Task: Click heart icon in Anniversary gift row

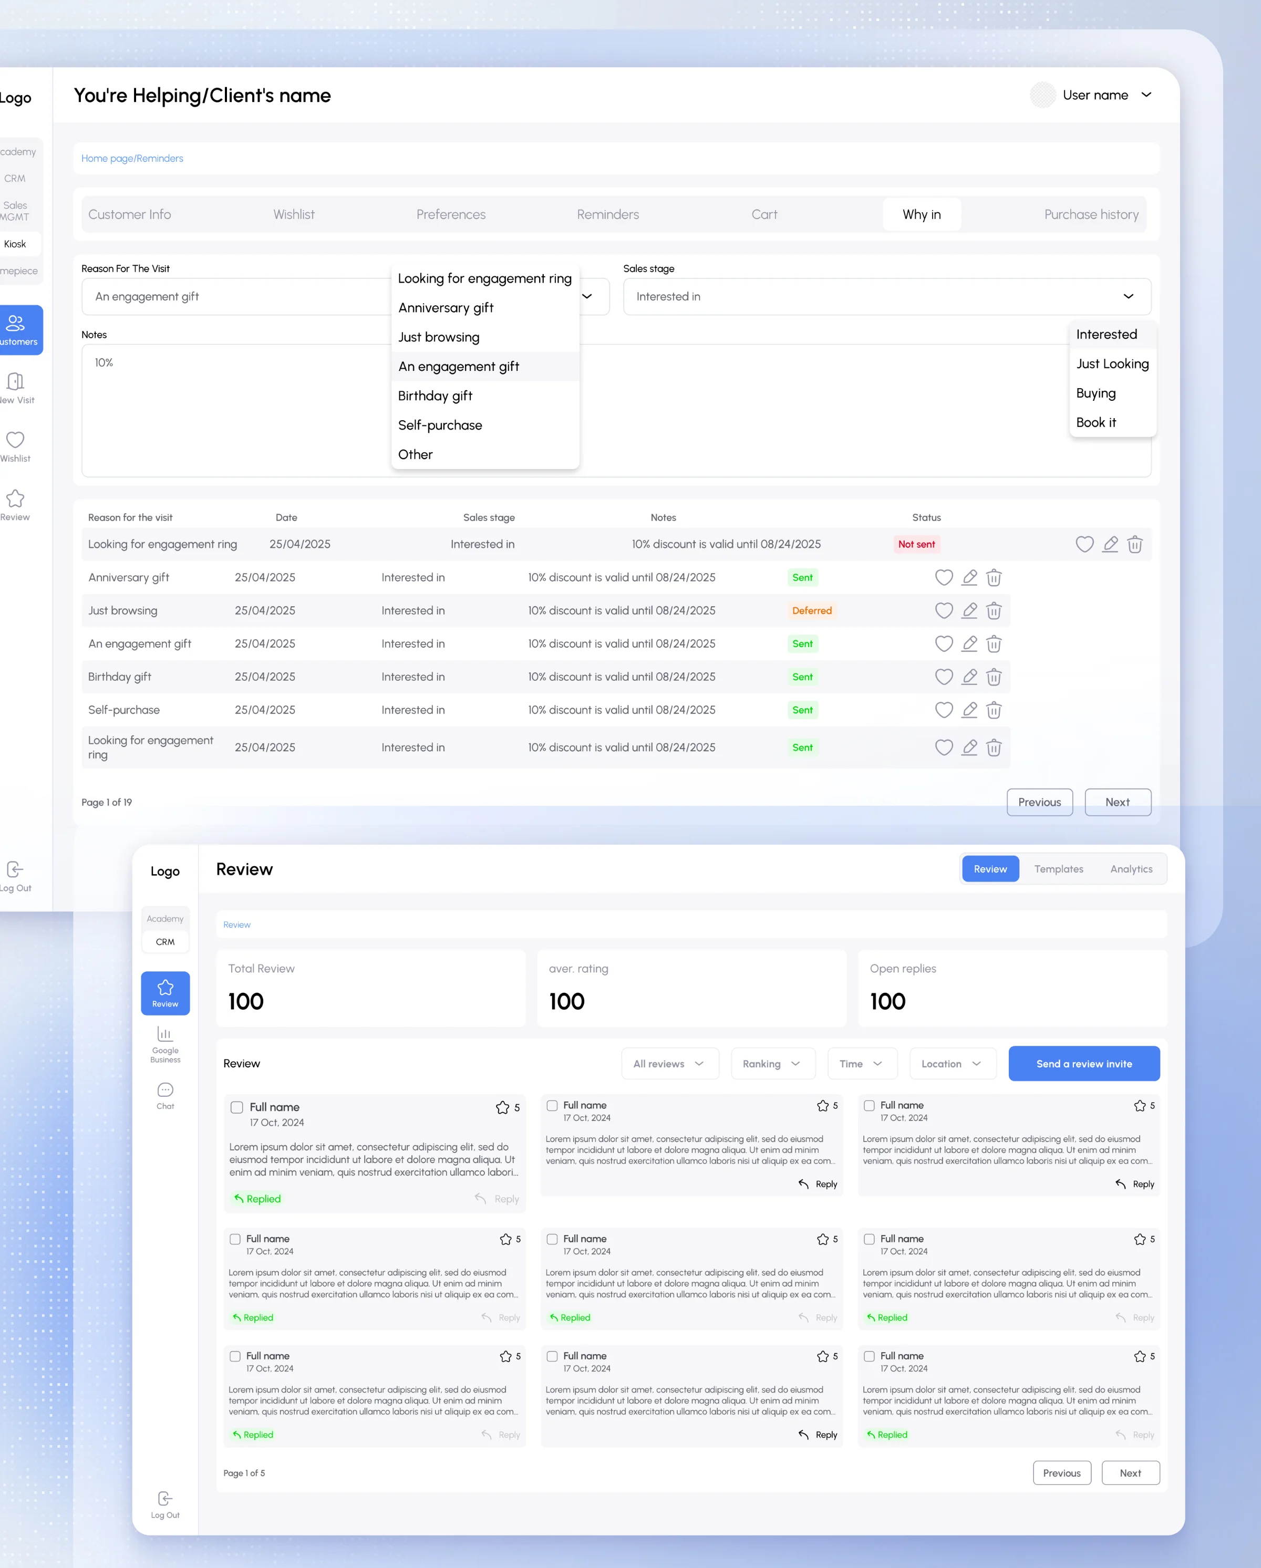Action: pos(944,577)
